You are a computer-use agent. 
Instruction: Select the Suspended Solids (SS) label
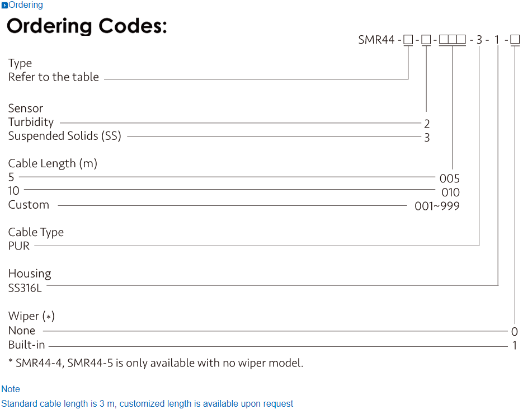tap(65, 136)
